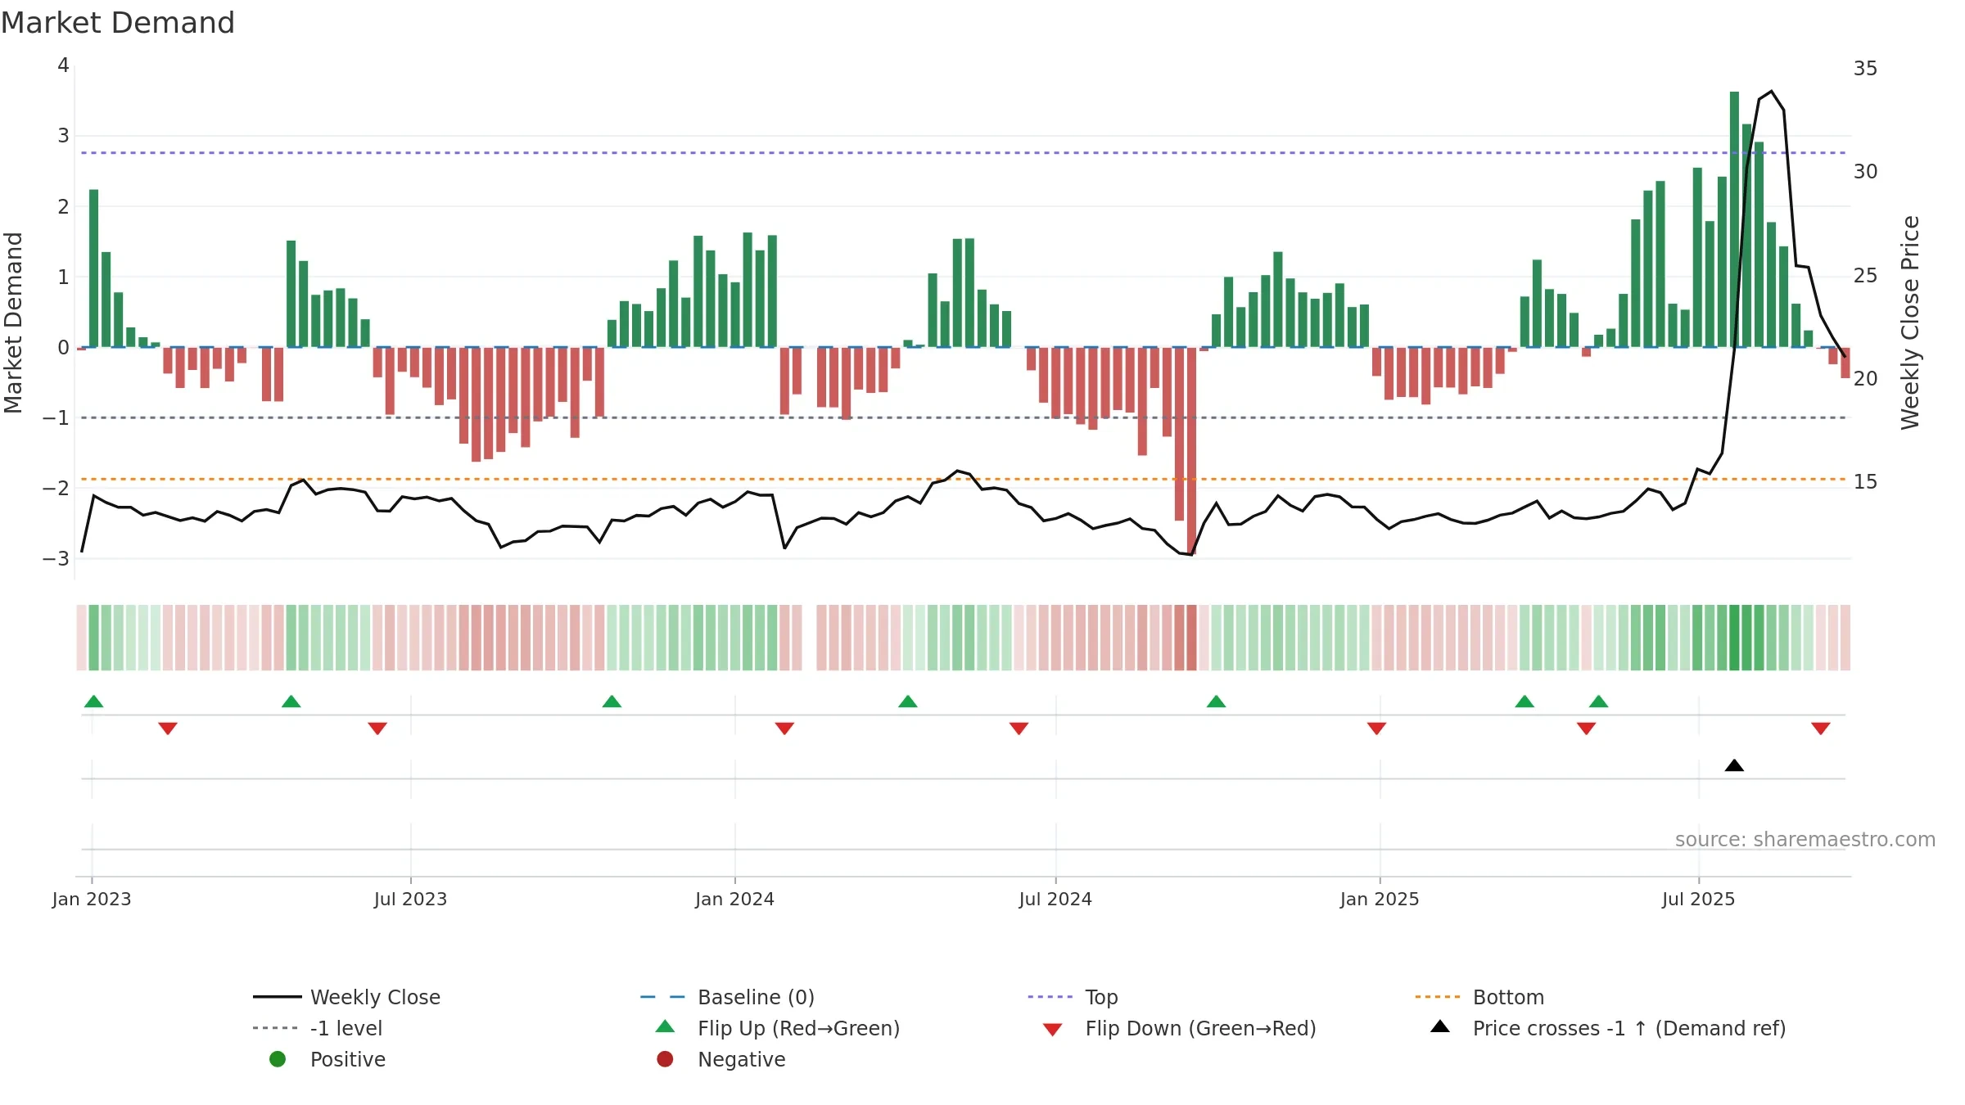
Task: Click the red flip-down marker near Apr 2025
Action: (1586, 728)
